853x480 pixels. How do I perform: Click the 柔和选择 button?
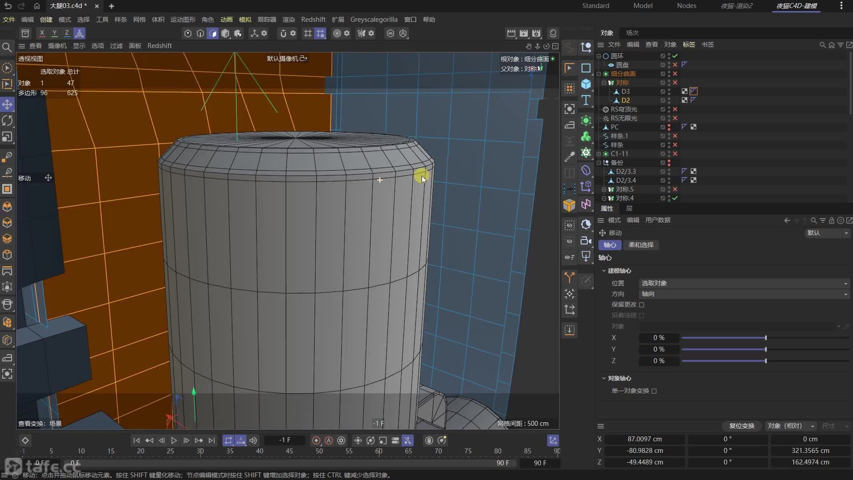[641, 245]
